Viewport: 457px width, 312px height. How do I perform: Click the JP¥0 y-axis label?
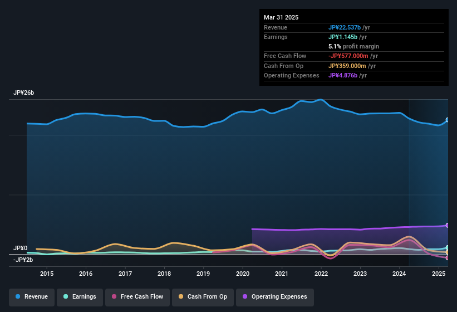[x=20, y=248]
